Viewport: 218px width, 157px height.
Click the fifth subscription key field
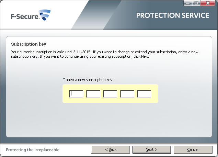pyautogui.click(x=144, y=94)
